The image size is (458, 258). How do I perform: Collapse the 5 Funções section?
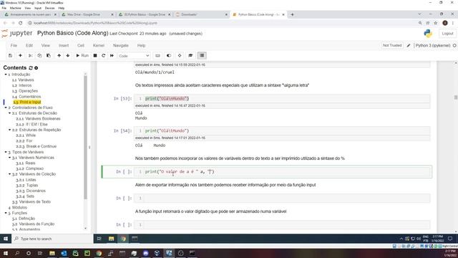click(x=6, y=213)
